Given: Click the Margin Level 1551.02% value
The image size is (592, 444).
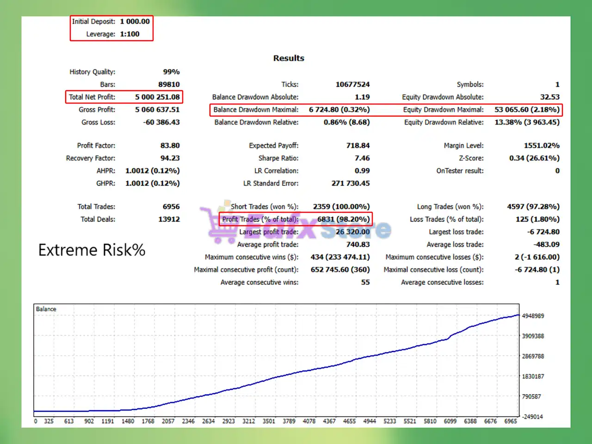Looking at the screenshot, I should [x=542, y=146].
